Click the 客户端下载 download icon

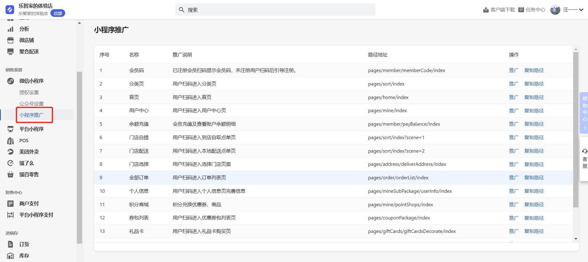[486, 10]
